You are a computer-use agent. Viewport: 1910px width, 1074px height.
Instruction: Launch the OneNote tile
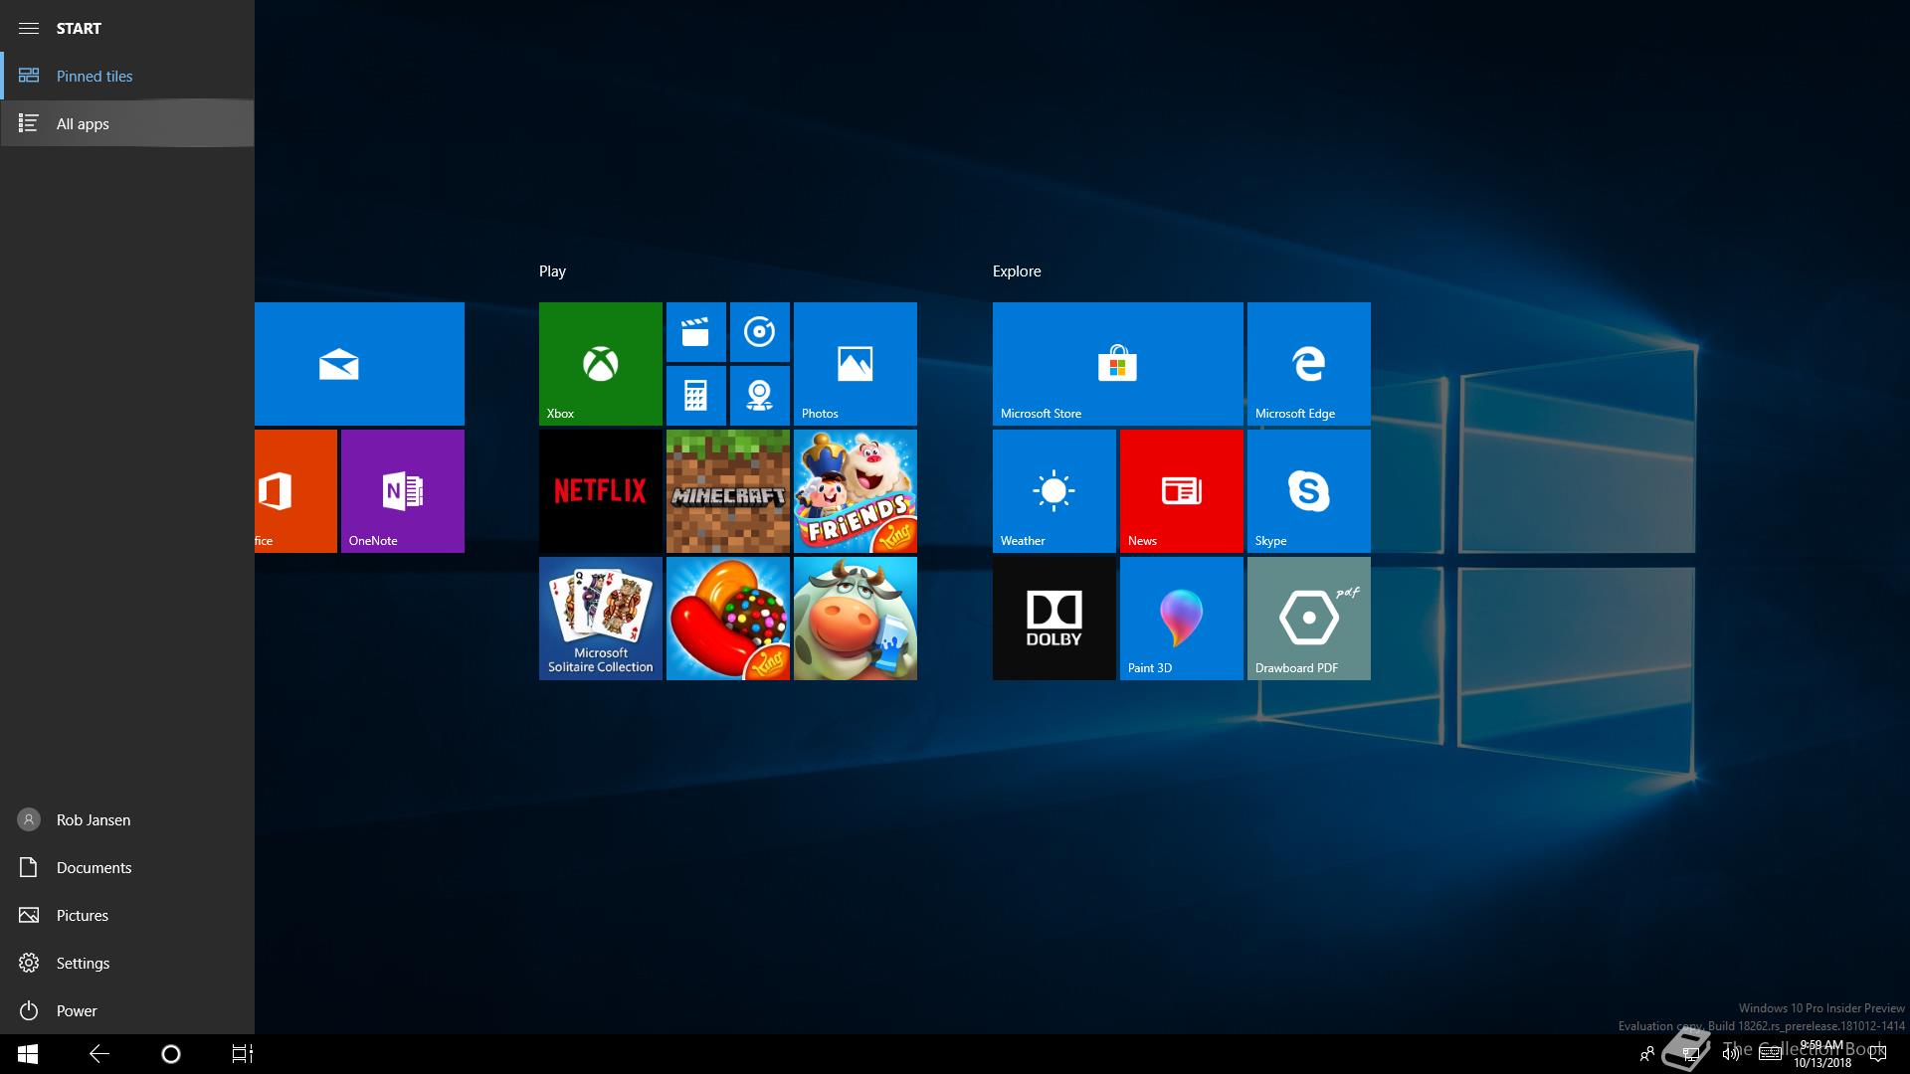402,491
